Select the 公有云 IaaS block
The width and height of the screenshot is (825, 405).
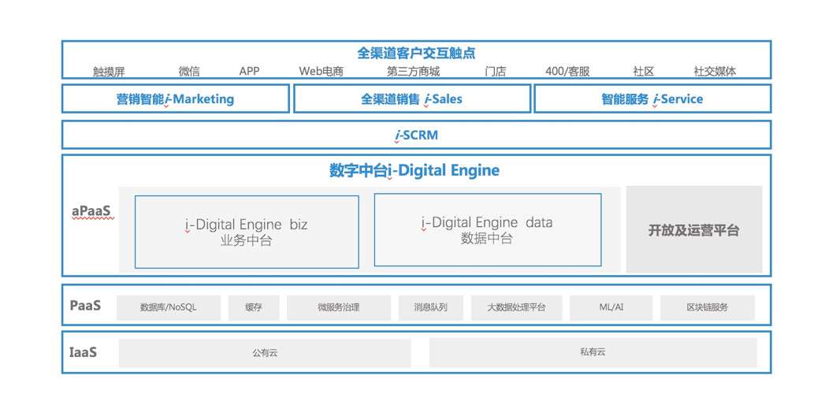[x=265, y=353]
